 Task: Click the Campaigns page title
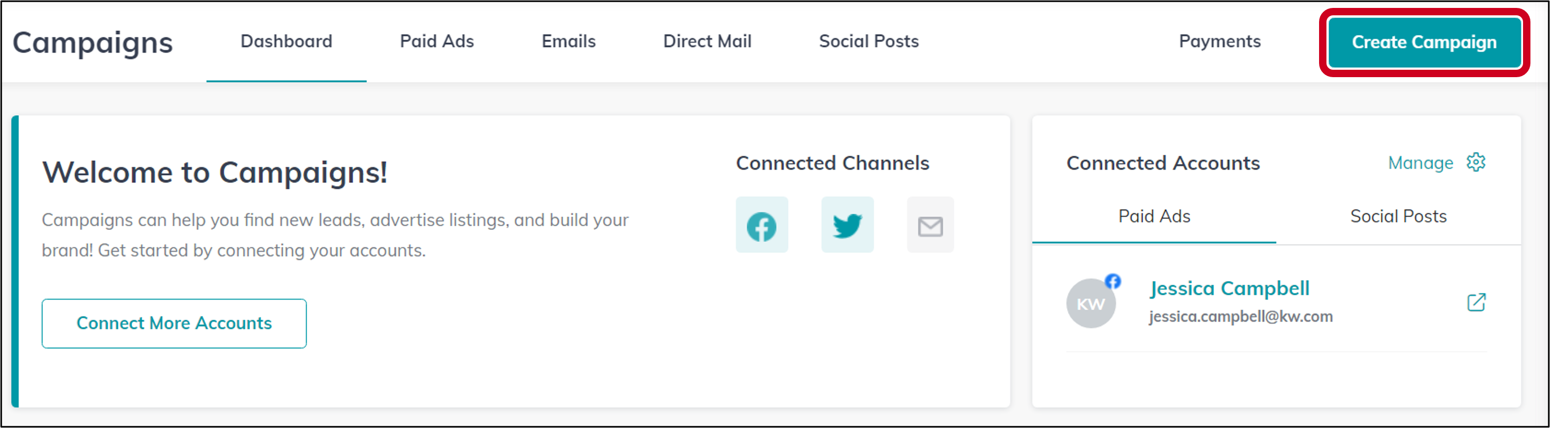(92, 43)
